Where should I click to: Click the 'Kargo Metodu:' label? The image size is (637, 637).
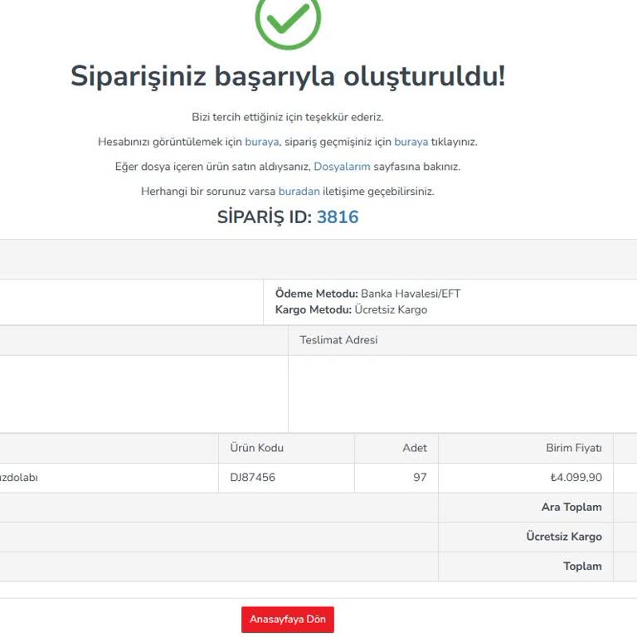coord(314,309)
